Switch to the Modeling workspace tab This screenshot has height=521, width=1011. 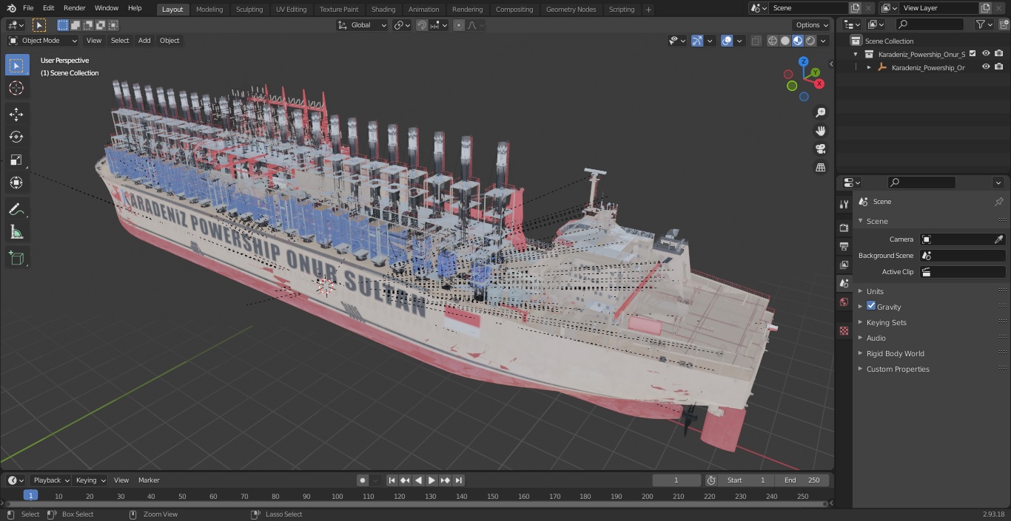click(x=209, y=9)
